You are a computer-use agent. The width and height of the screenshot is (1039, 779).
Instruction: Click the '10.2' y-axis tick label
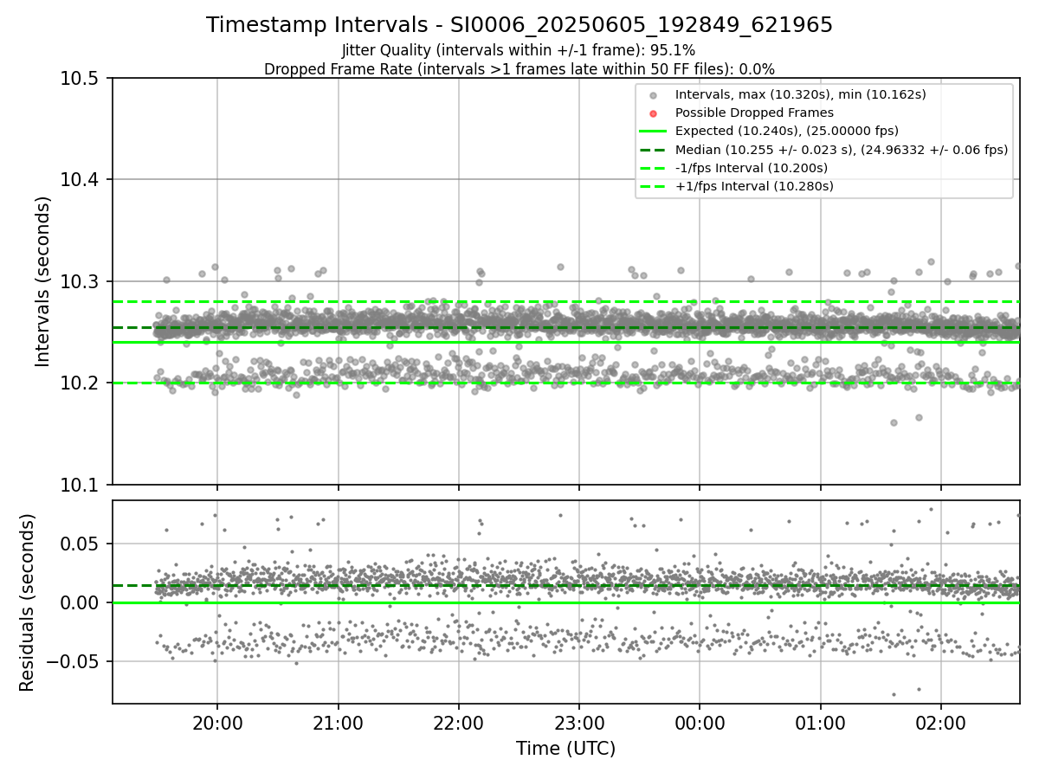81,383
